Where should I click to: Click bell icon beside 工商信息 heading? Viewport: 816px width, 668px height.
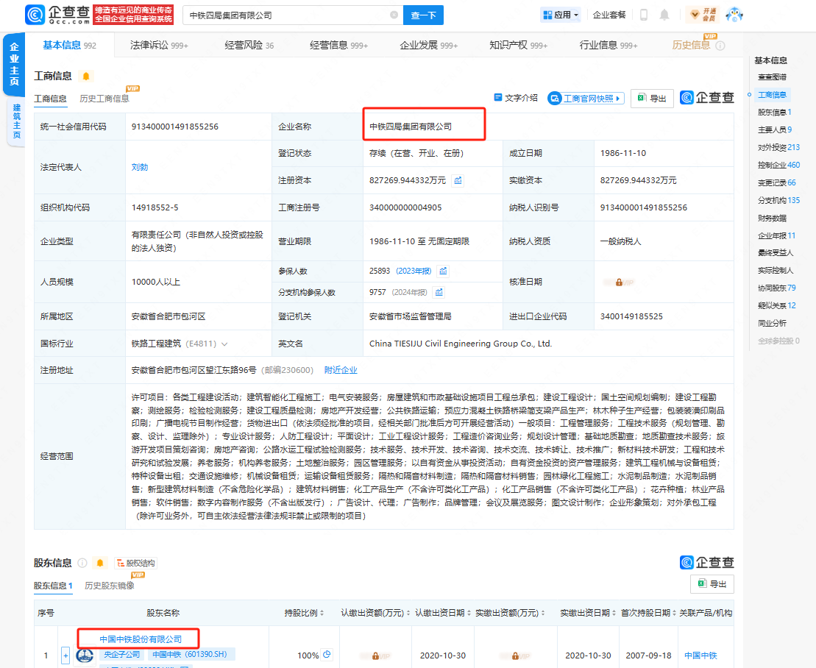point(86,77)
